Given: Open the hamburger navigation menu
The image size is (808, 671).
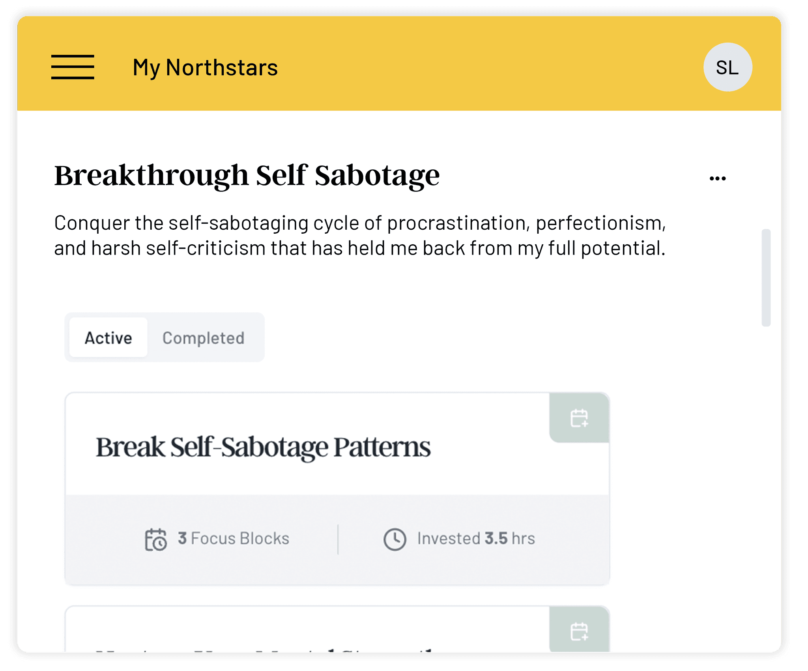Looking at the screenshot, I should (x=73, y=67).
